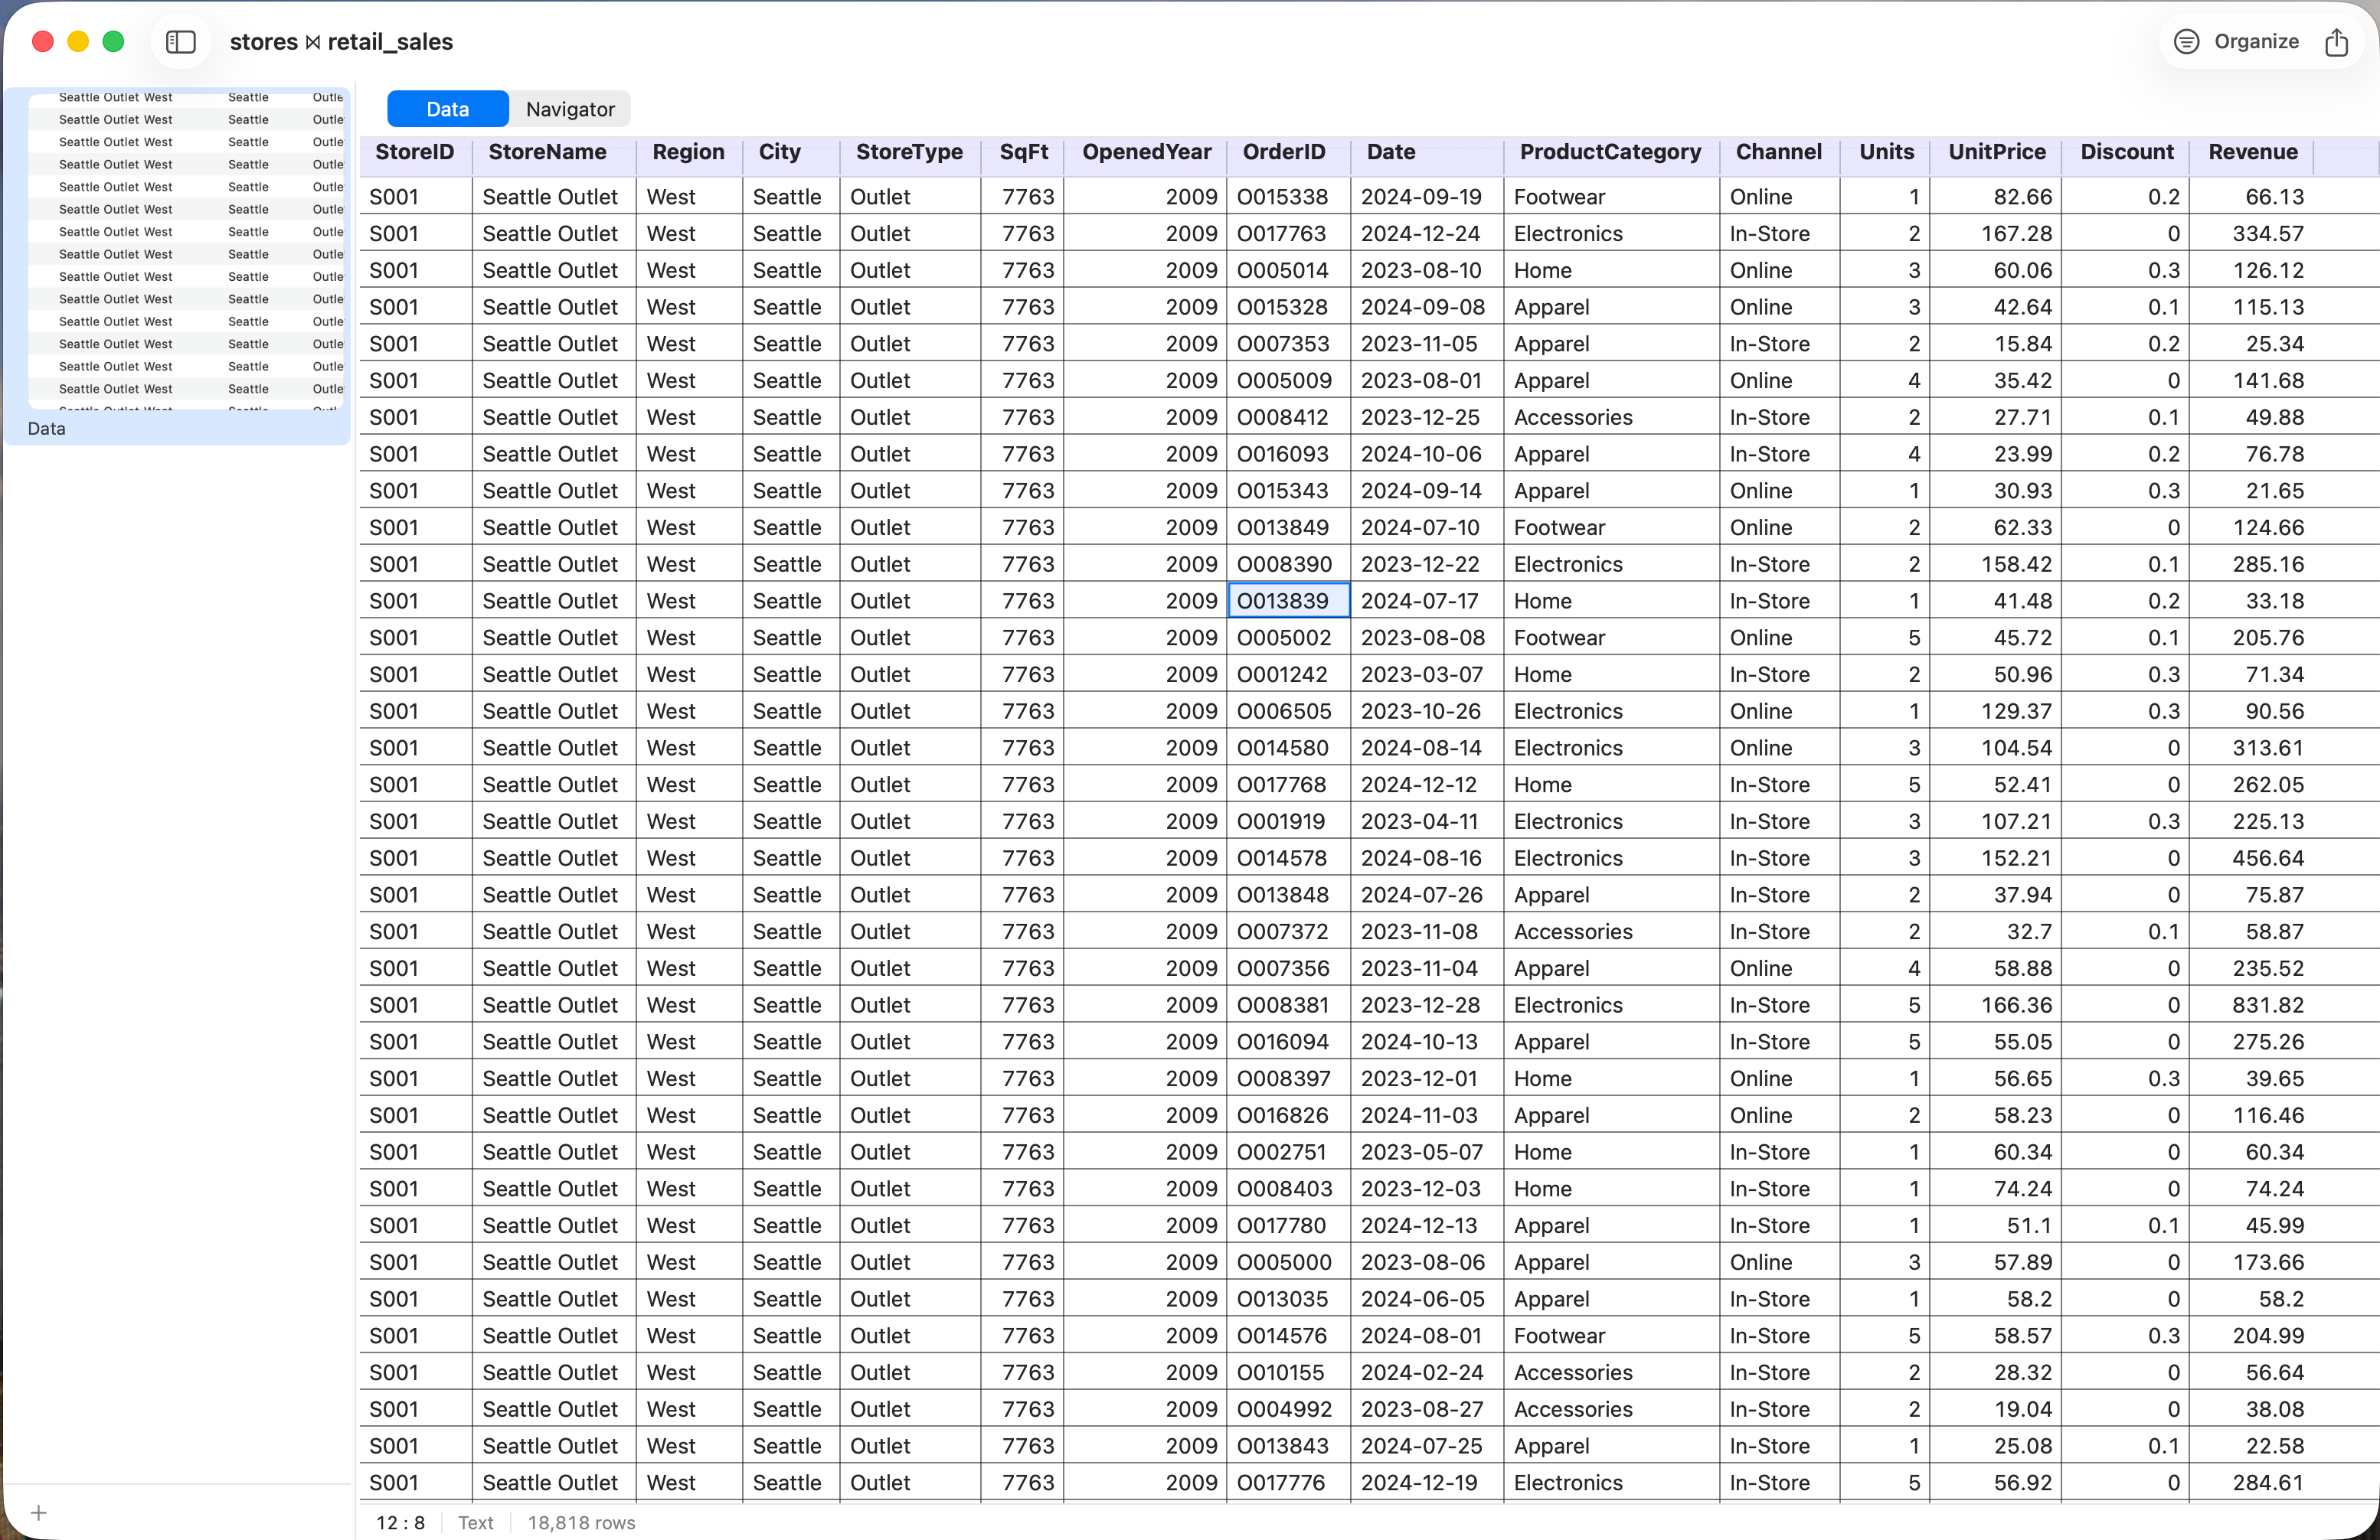Select revenue value 334.57
This screenshot has width=2380, height=1540.
click(x=2252, y=234)
